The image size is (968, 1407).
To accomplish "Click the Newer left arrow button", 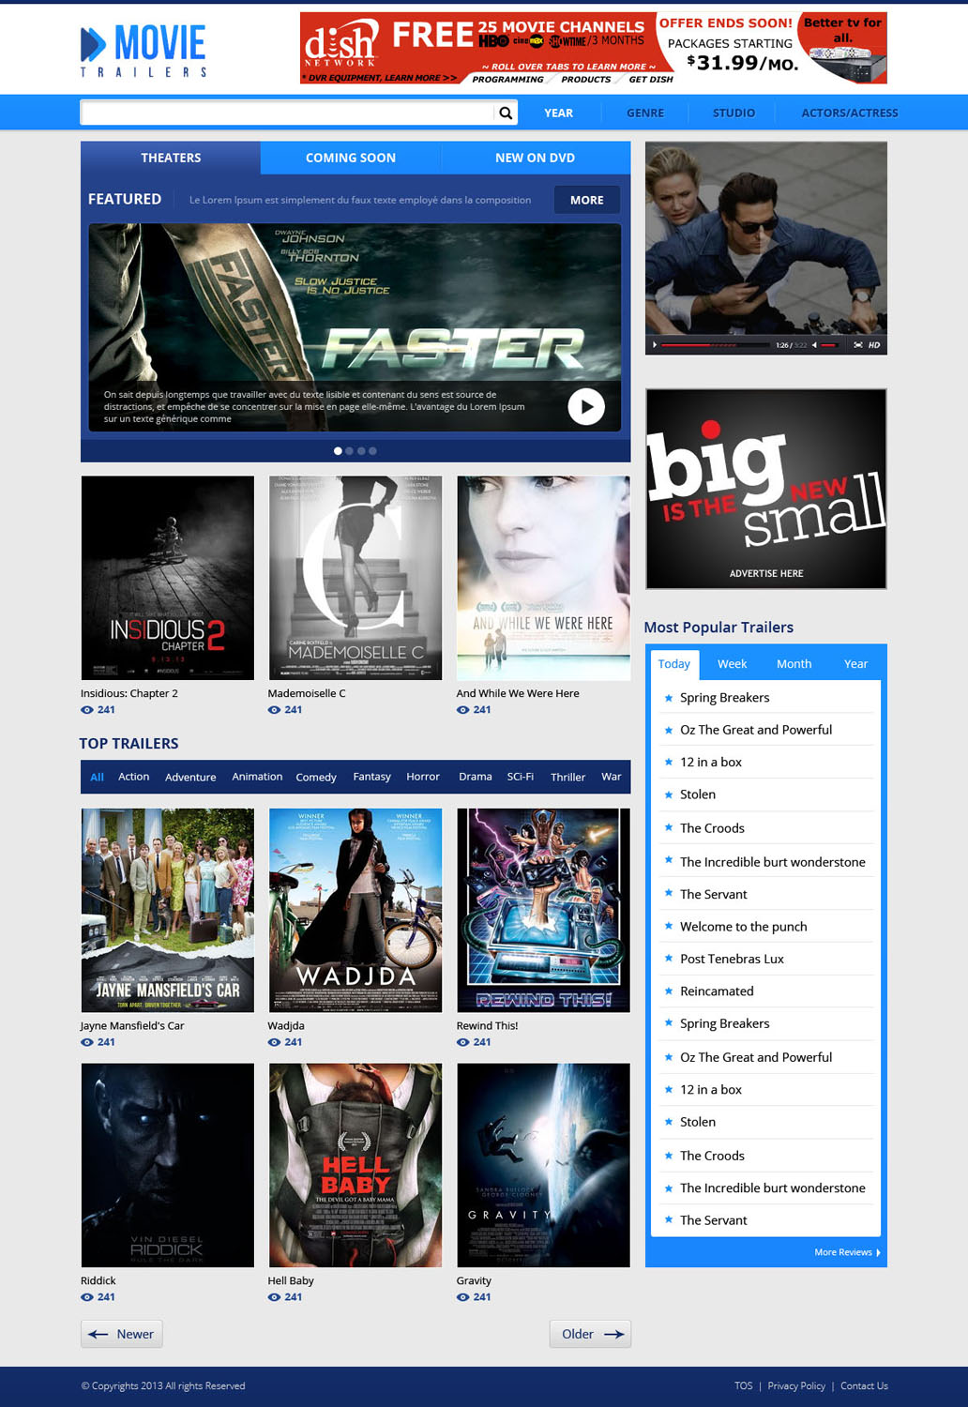I will coord(122,1334).
